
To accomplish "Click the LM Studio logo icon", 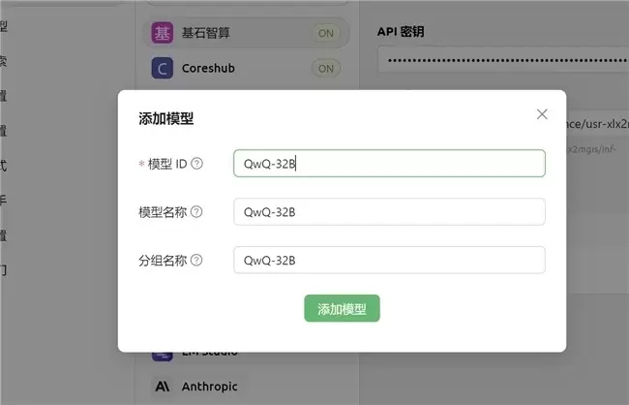I will [x=163, y=356].
